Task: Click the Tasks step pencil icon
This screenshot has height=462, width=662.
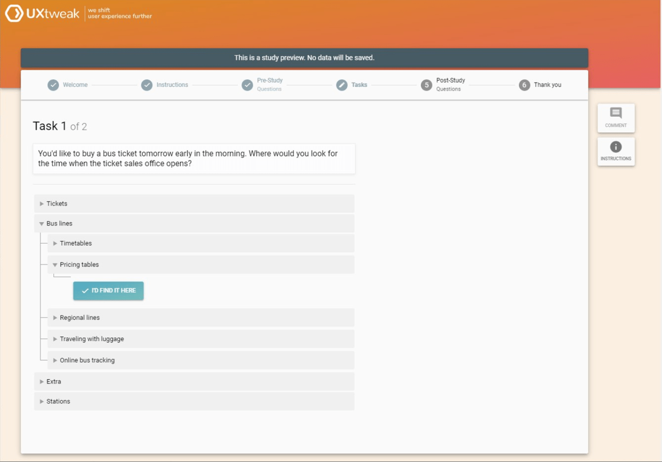Action: (x=342, y=85)
